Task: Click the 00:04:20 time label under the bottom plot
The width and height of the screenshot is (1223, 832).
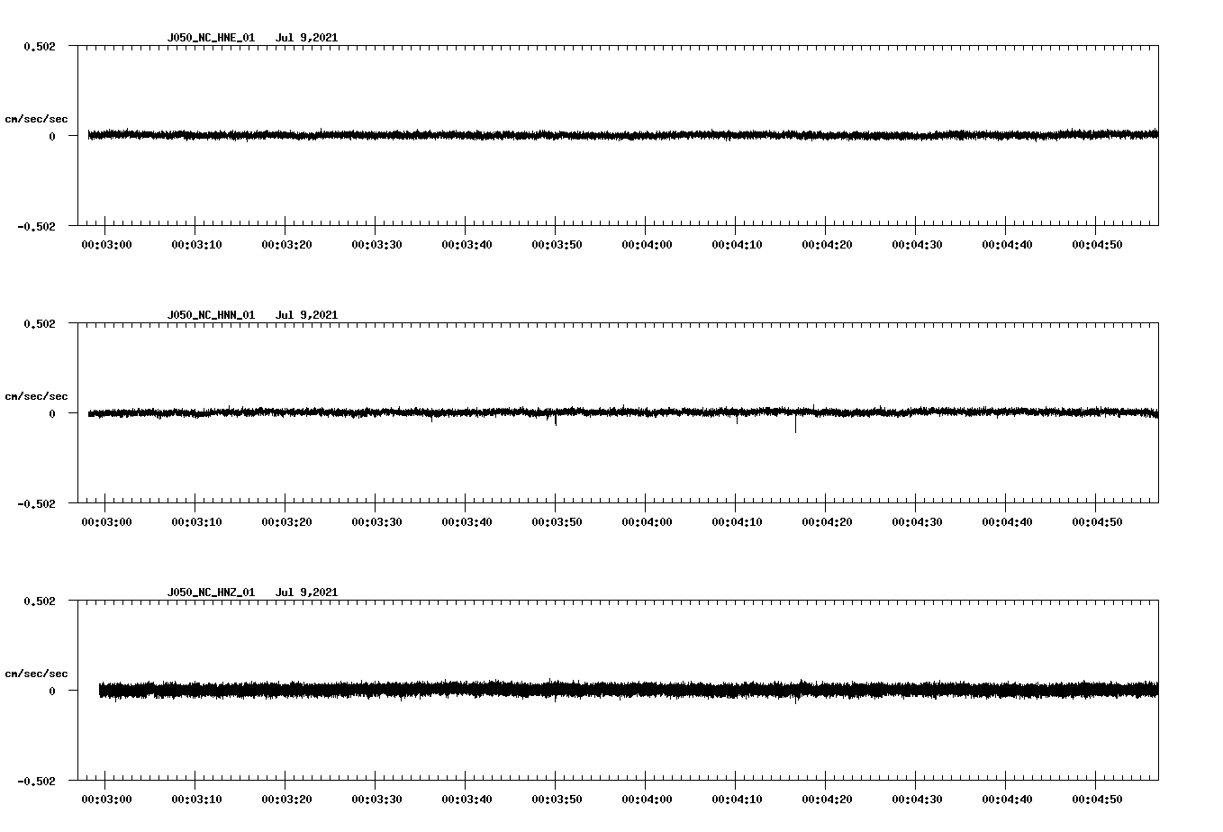Action: pos(827,797)
